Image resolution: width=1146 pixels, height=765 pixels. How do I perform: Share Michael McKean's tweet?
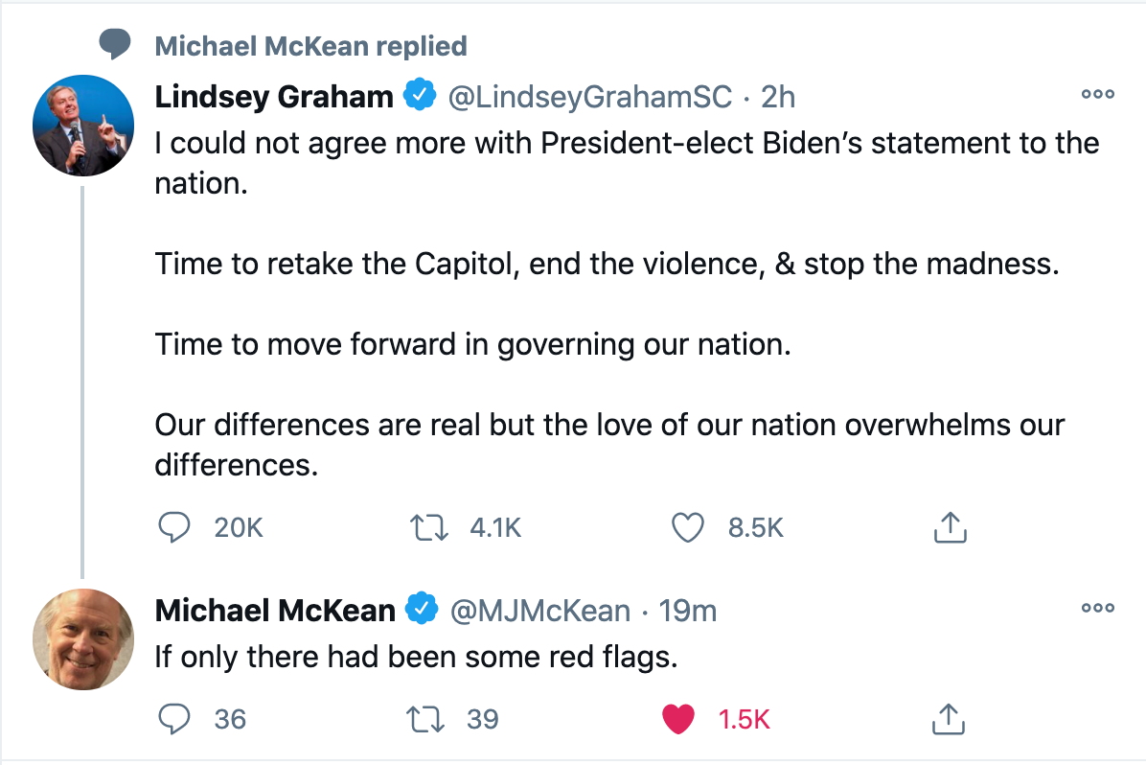point(949,718)
